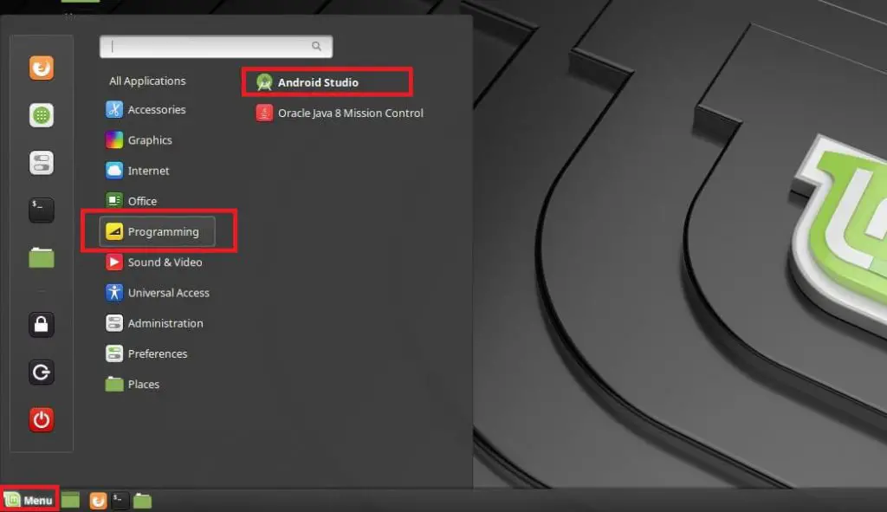Viewport: 887px width, 512px height.
Task: Click the search magnifier icon
Action: (x=316, y=47)
